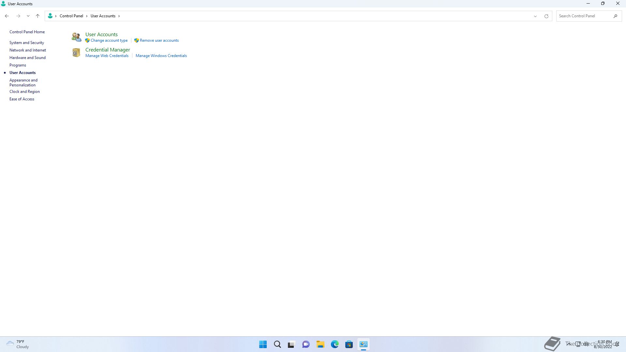
Task: Click the refresh icon in the address bar
Action: [546, 16]
